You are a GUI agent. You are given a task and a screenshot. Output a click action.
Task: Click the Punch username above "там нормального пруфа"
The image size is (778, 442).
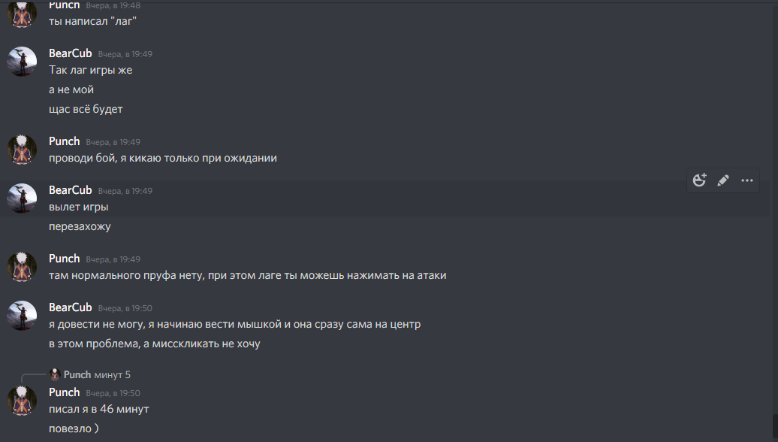point(64,259)
